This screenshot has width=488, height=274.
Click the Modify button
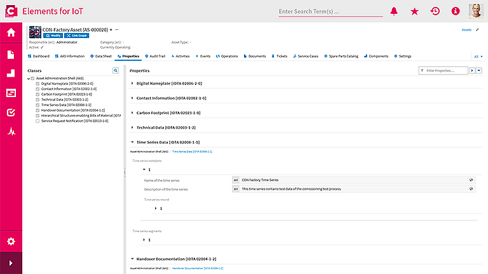pos(53,36)
